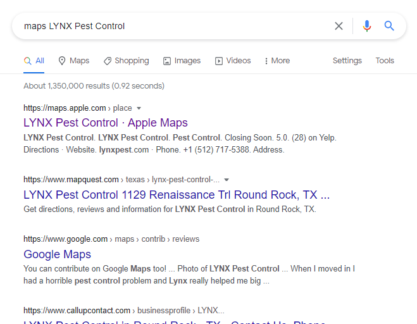Click the About 1,350,000 results text

[94, 86]
